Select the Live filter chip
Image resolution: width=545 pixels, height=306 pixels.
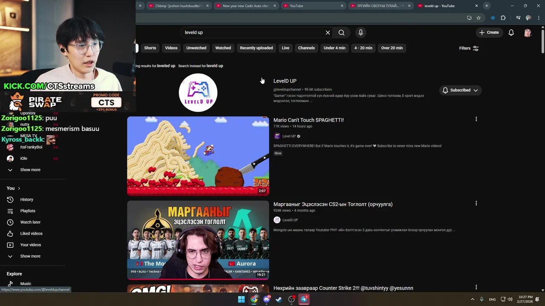[x=285, y=48]
